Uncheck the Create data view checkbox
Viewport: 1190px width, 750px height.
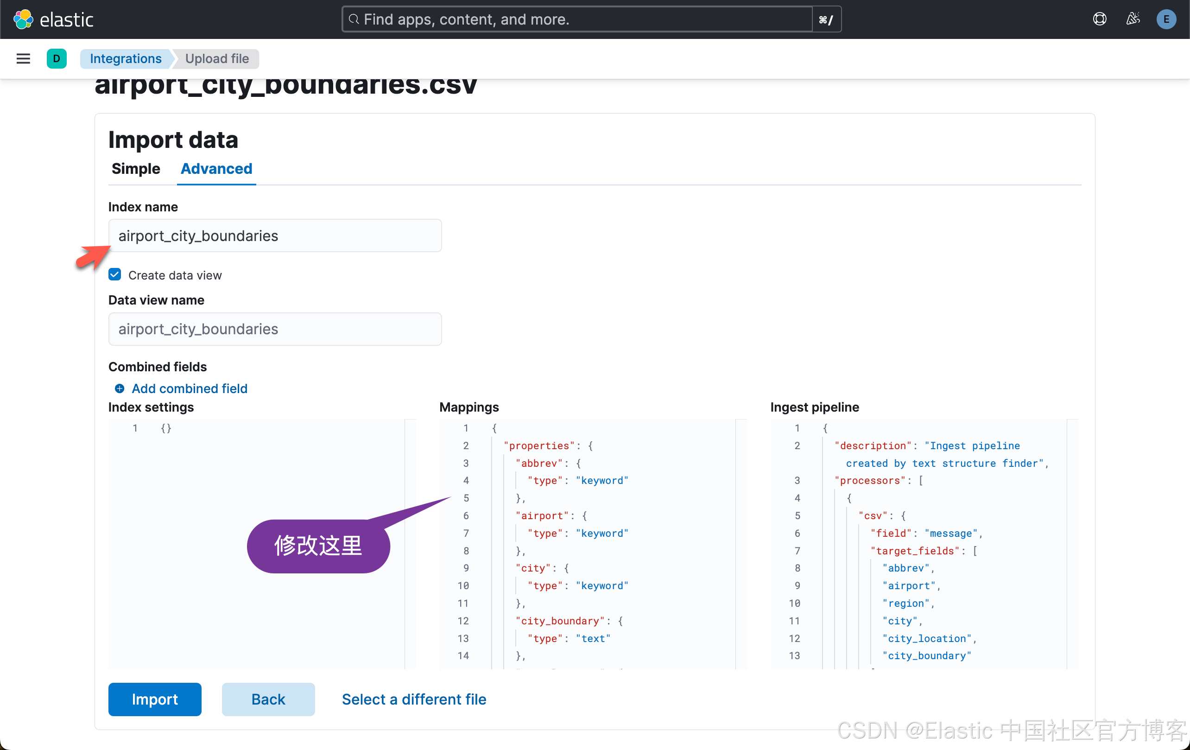tap(114, 275)
